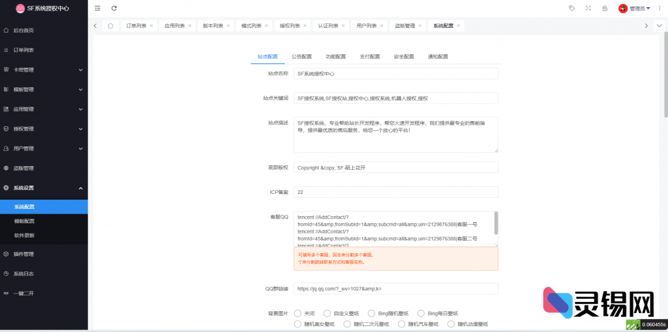668x332 pixels.
Task: Toggle fullscreen mode icon
Action: tap(588, 8)
